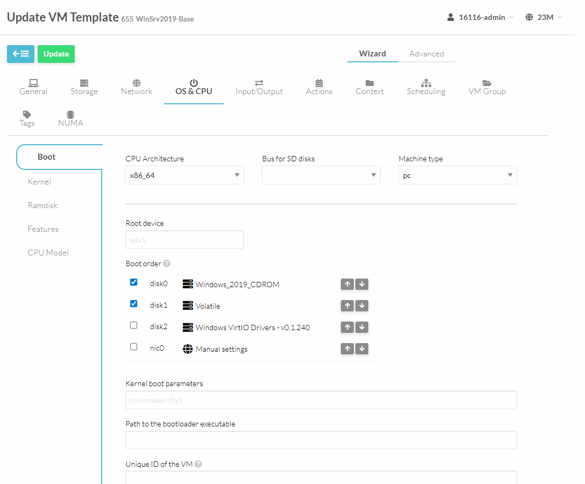Open the Bus for SD disks dropdown
This screenshot has width=585, height=484.
coord(321,175)
